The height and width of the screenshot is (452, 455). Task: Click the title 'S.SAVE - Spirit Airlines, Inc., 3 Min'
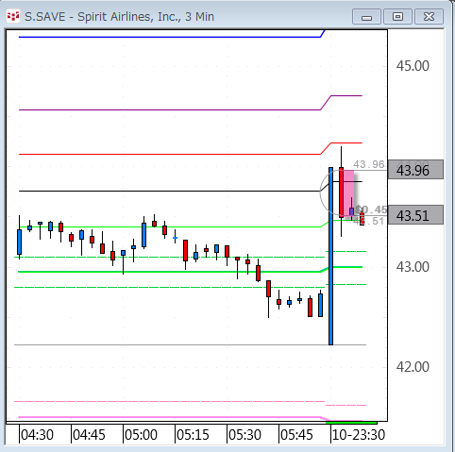119,17
